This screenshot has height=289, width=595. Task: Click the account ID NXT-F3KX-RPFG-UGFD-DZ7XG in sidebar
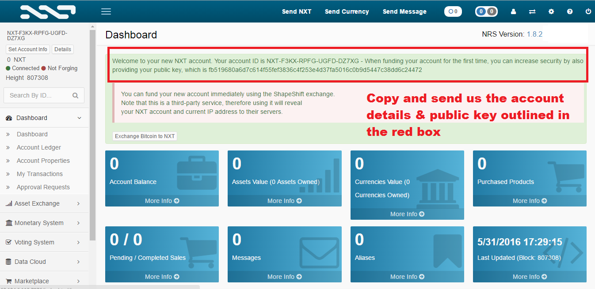pyautogui.click(x=37, y=36)
